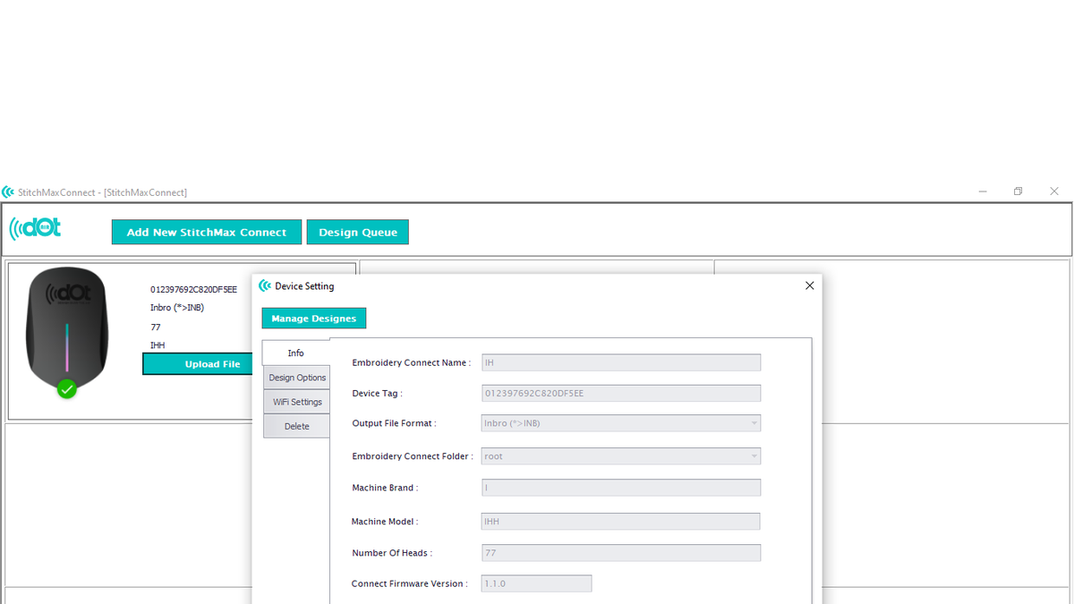Click the Connect Firmware Version field
The width and height of the screenshot is (1074, 604).
537,583
